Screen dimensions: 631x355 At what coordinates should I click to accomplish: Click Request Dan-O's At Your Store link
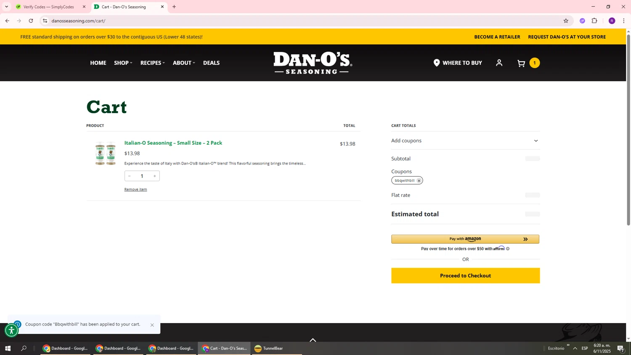pos(567,37)
